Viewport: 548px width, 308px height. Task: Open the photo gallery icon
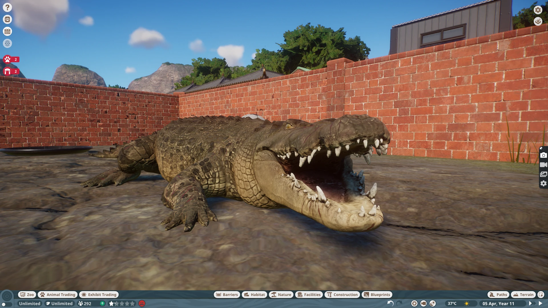543,174
